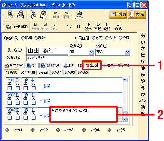Check the 2008子 出 checkbox

pyautogui.click(x=10, y=88)
